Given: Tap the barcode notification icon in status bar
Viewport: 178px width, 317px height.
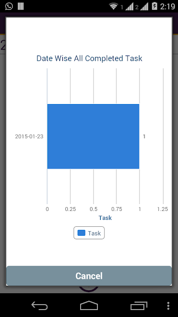Looking at the screenshot, I should click(21, 6).
